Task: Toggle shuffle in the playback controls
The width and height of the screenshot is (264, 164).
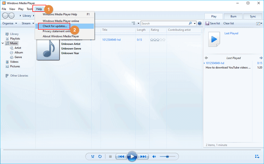Action: [93, 156]
